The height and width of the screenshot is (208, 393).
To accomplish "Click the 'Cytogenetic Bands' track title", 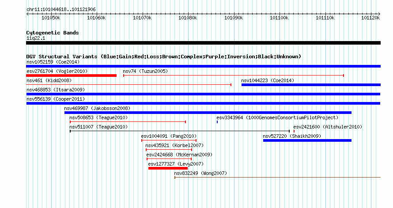I will tap(53, 33).
